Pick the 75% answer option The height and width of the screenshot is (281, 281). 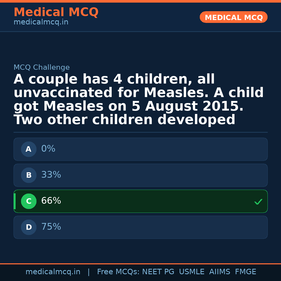[x=140, y=227]
